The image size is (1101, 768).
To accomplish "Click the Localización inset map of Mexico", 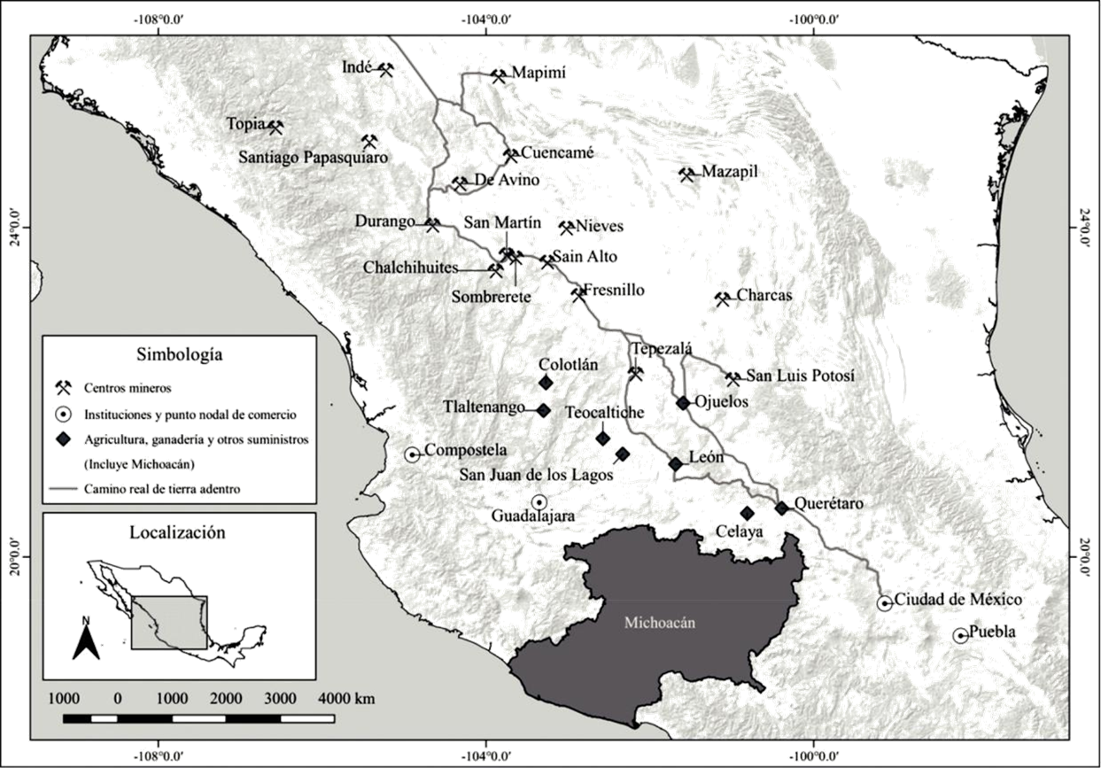I will coord(177,602).
